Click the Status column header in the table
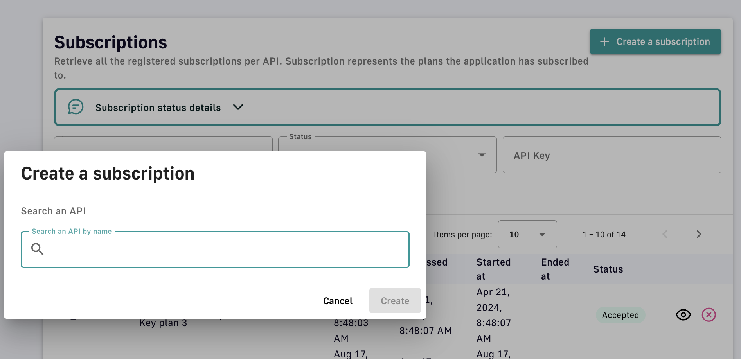741x359 pixels. (608, 269)
